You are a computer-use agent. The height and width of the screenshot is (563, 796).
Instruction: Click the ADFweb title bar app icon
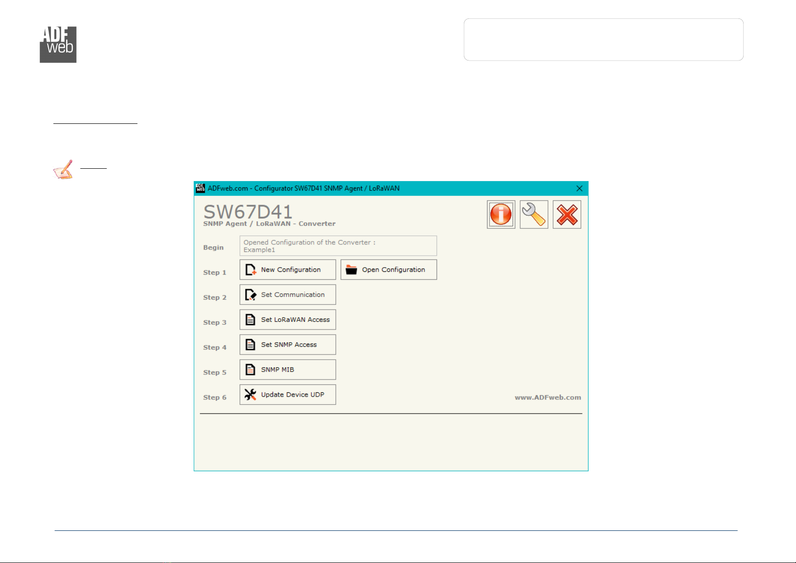point(200,188)
